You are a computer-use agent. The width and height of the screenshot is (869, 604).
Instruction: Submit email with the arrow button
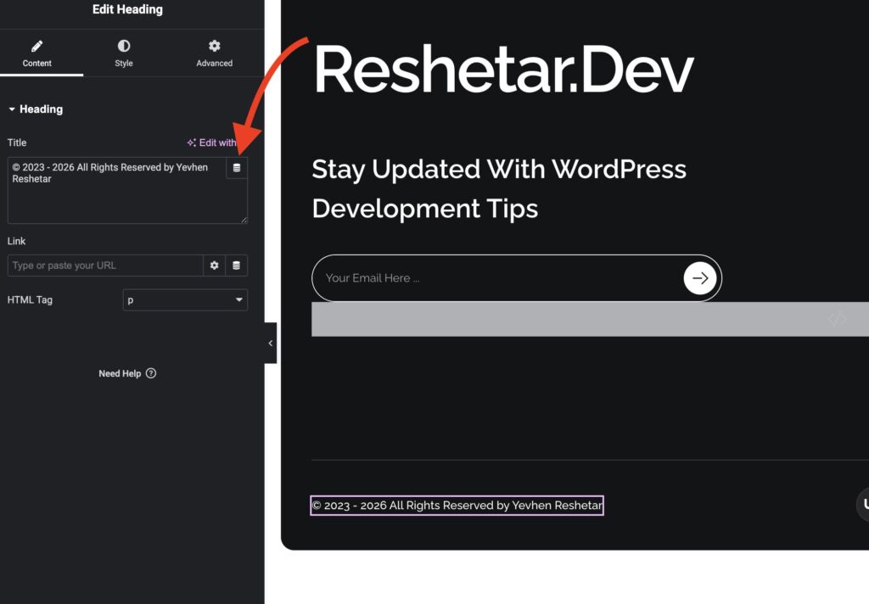point(700,278)
